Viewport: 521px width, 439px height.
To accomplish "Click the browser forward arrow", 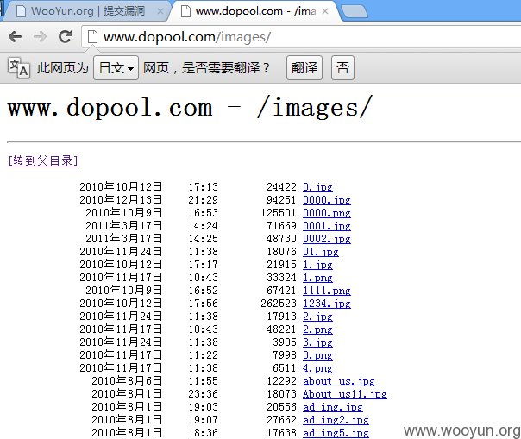I will [x=40, y=37].
